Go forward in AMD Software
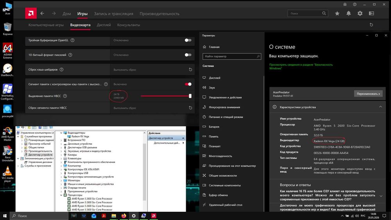 click(54, 13)
